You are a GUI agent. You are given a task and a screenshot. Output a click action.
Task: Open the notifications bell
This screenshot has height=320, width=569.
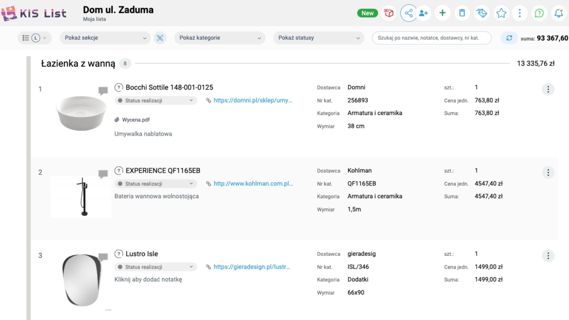pyautogui.click(x=559, y=13)
